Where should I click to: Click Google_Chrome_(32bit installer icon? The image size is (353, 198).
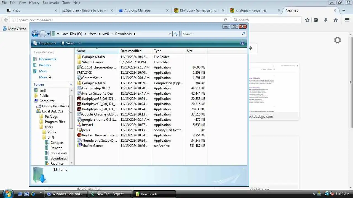coord(79,114)
